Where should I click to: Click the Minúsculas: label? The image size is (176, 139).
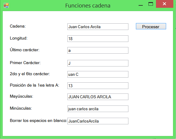(21, 108)
